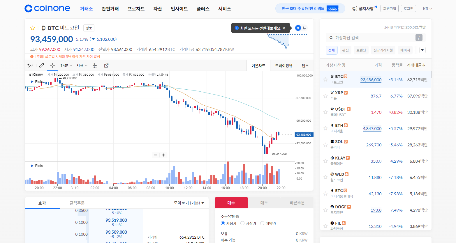
Task: Click the slash shortcut icon in the search box
Action: (x=419, y=38)
